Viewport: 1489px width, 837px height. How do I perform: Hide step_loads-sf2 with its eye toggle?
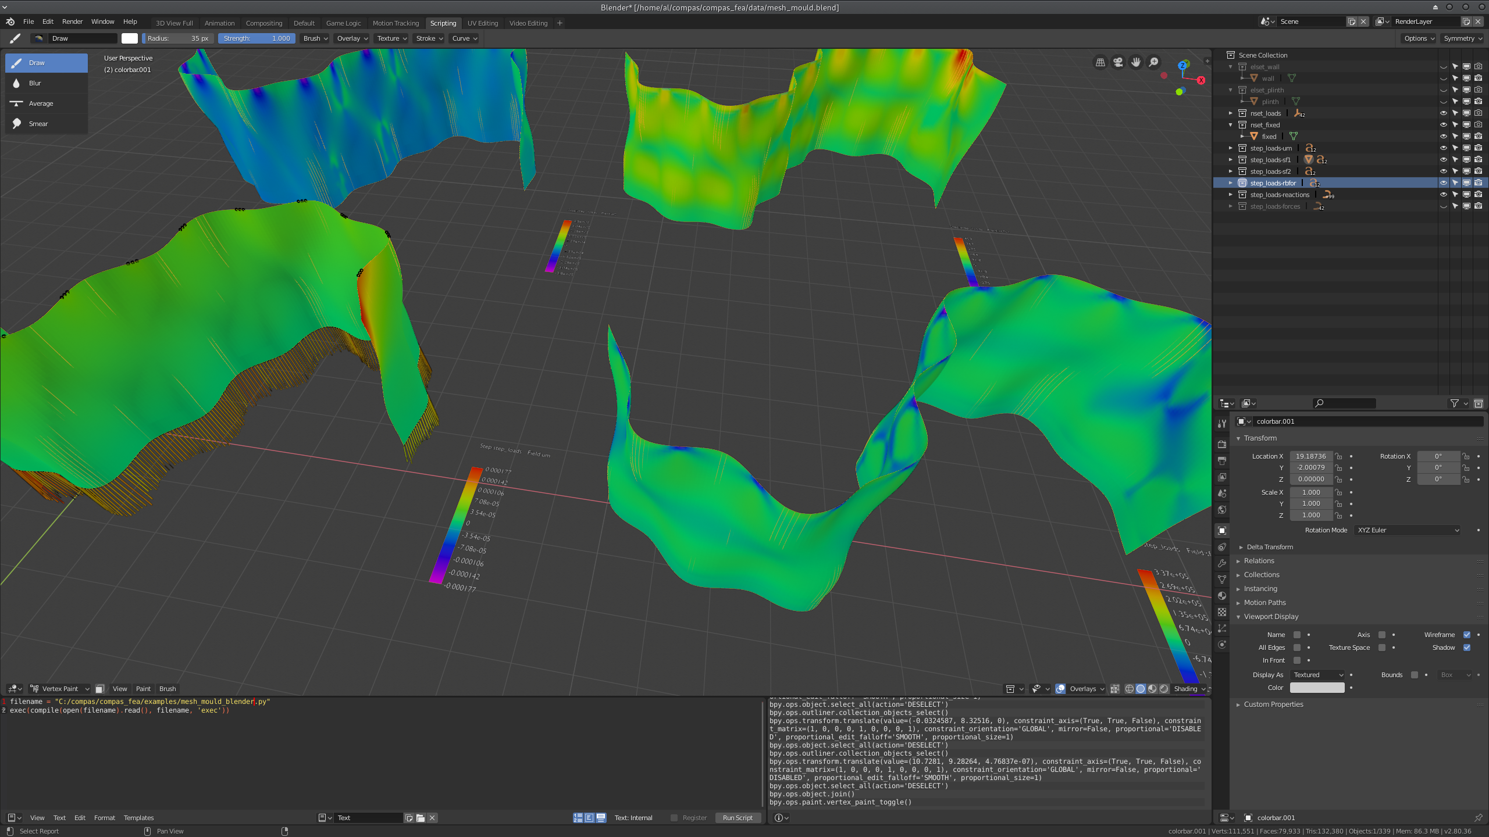1443,171
